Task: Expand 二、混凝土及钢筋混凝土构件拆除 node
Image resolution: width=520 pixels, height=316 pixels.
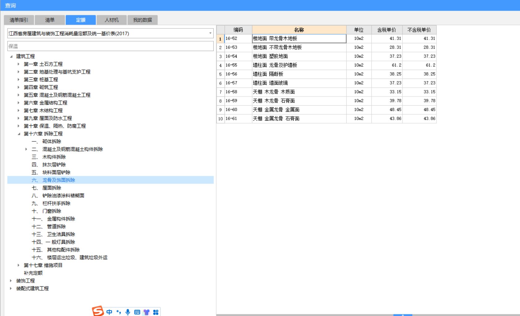Action: 26,149
